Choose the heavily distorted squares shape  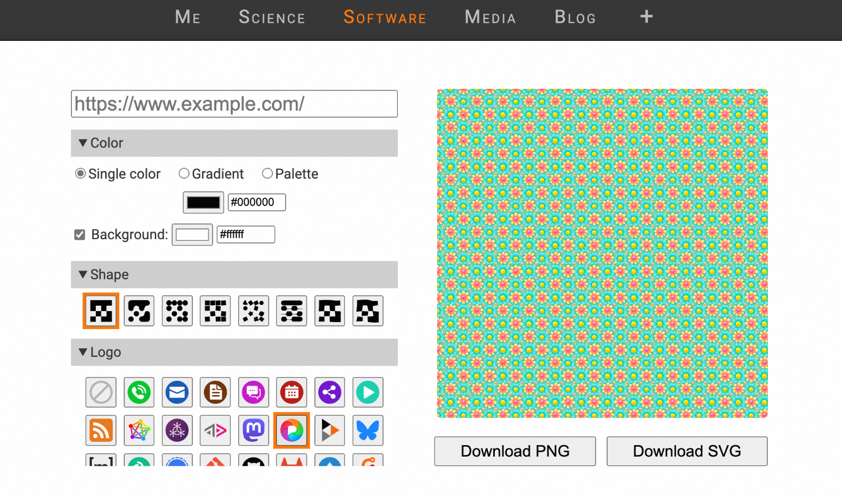[368, 311]
